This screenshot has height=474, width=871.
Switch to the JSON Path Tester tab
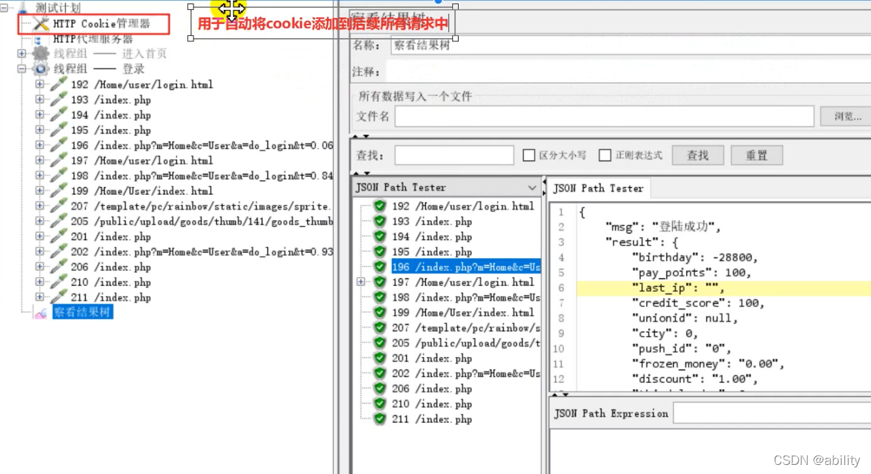[x=598, y=188]
